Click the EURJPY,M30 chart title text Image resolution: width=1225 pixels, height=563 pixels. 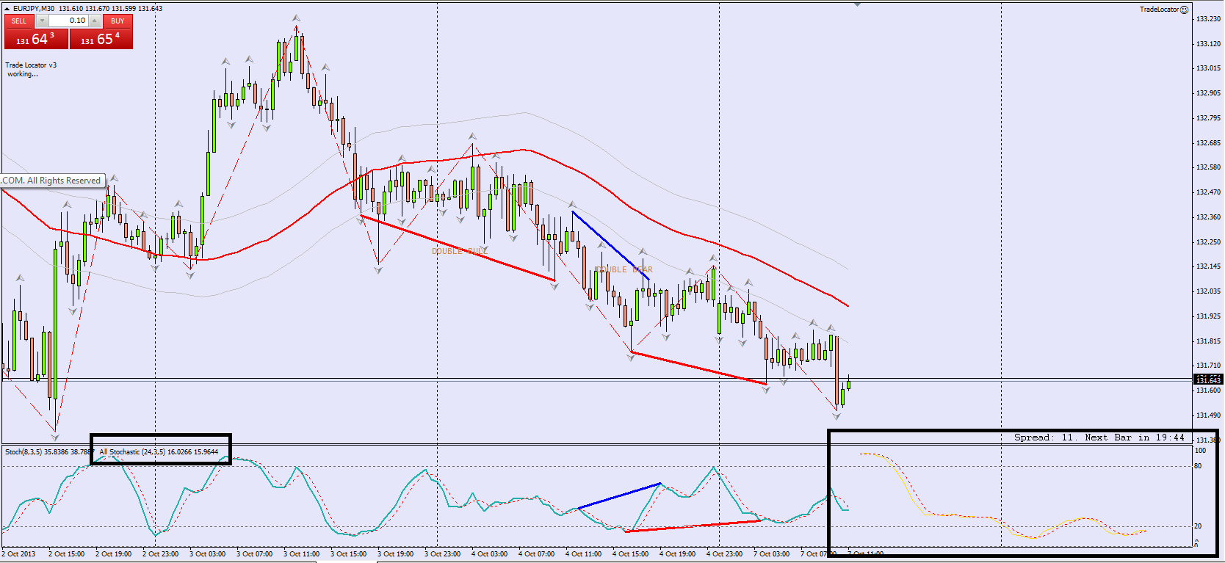(x=34, y=9)
